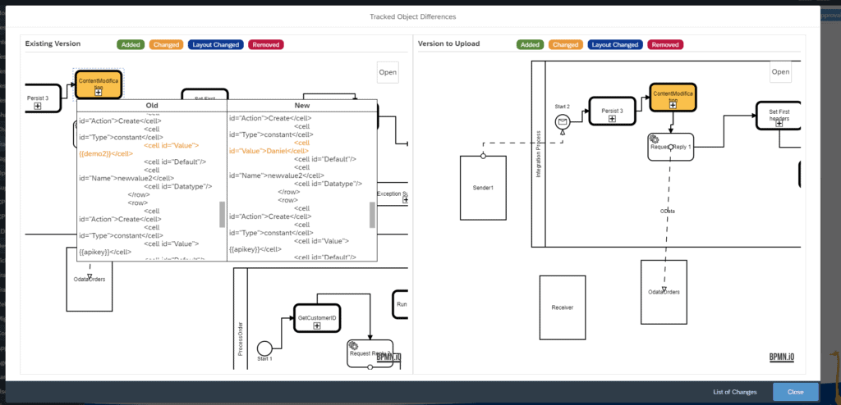Click Open in the Existing Version pane

pos(388,72)
